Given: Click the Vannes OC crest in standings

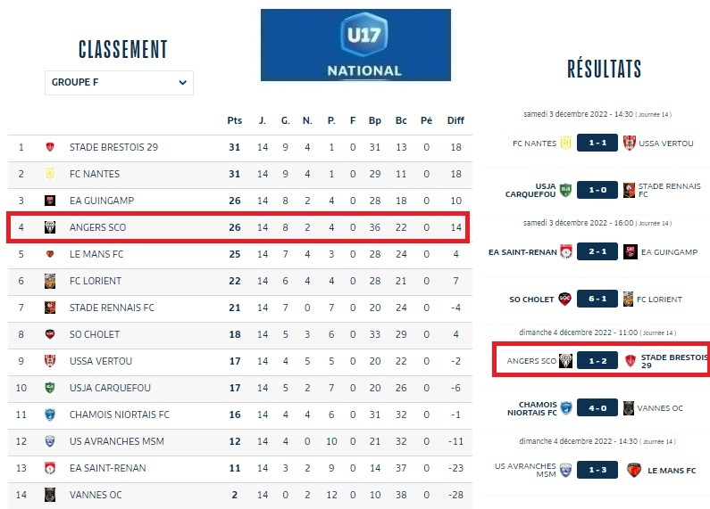Looking at the screenshot, I should [50, 495].
